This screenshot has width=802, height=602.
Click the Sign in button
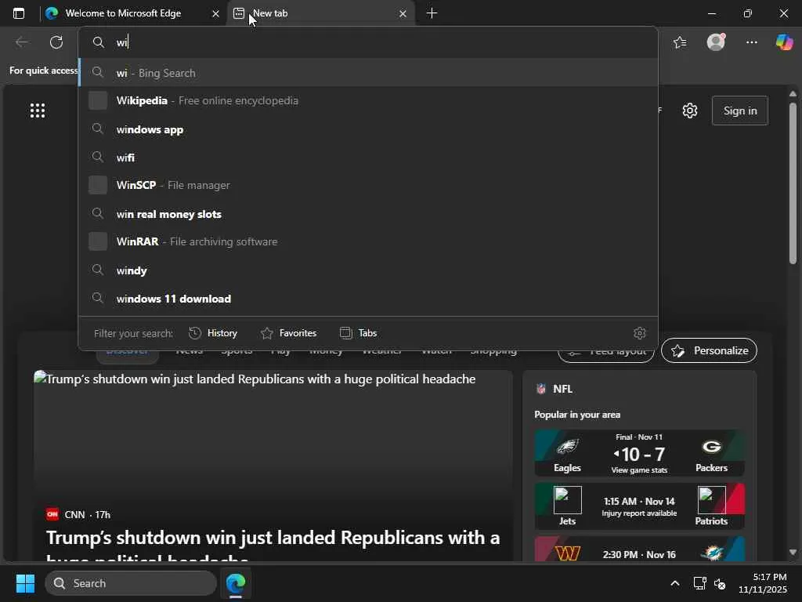(740, 111)
